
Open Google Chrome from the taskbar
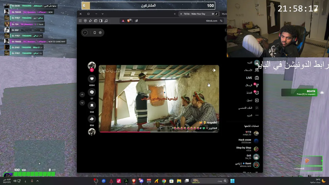164,181
